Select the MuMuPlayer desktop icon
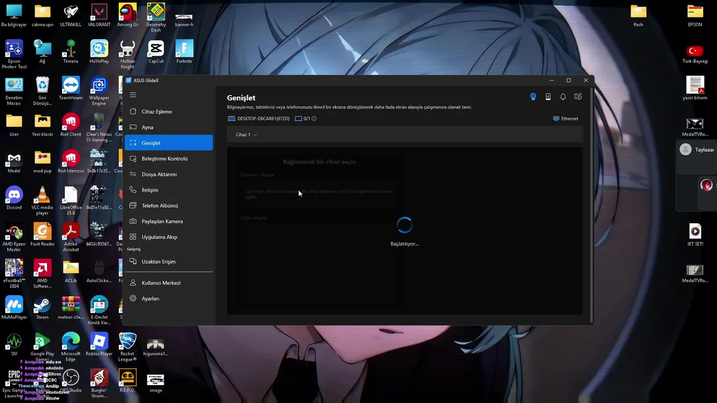 point(14,308)
